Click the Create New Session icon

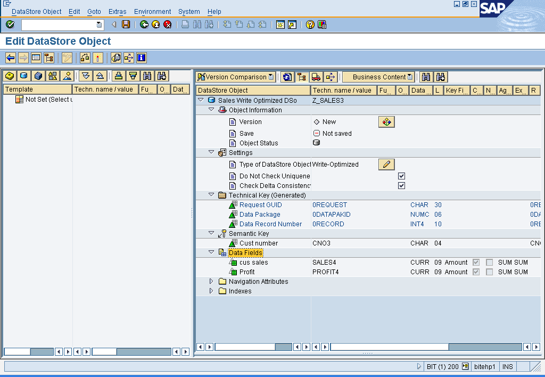click(280, 24)
